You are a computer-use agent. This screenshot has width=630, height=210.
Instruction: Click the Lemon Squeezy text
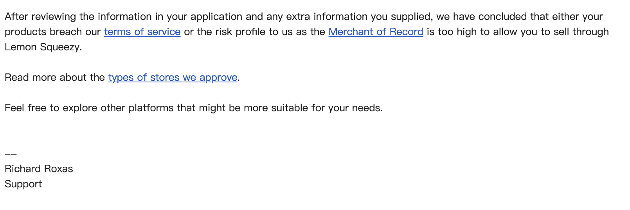43,47
